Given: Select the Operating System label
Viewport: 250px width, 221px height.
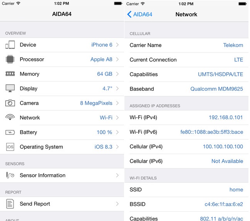Looking at the screenshot, I should coord(41,147).
